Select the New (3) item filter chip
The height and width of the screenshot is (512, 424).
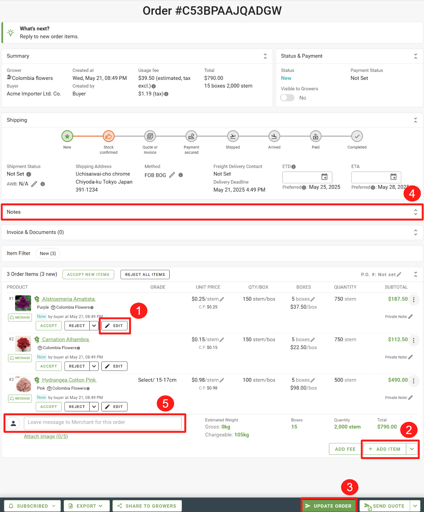coord(48,253)
